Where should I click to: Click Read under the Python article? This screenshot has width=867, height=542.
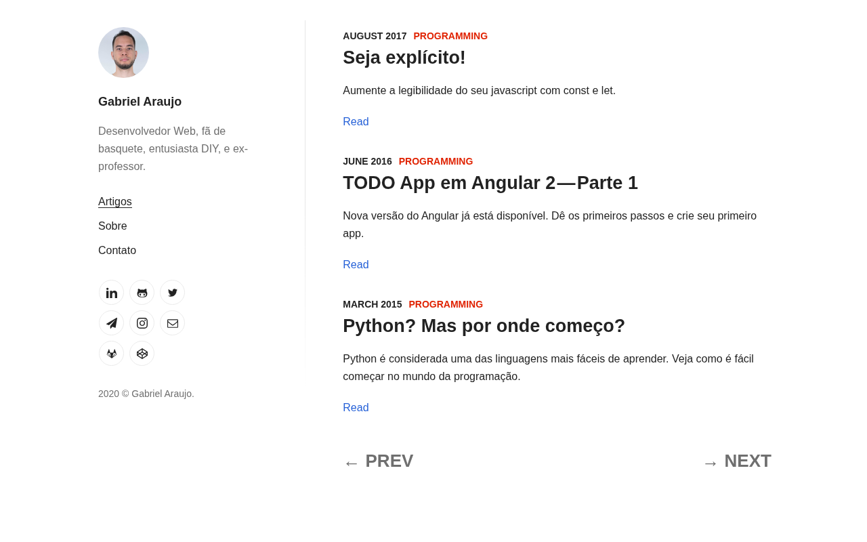click(x=356, y=408)
